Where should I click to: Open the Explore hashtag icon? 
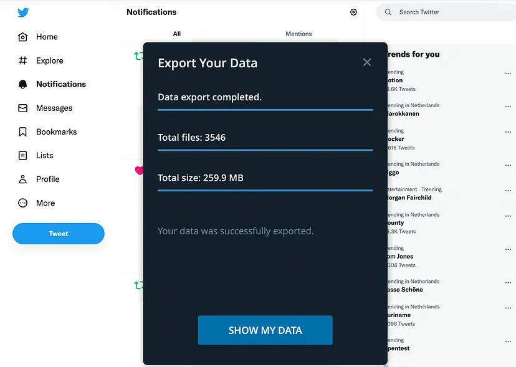(x=22, y=60)
